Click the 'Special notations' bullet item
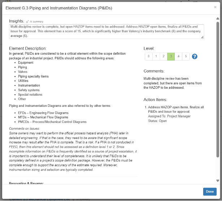 (x=30, y=95)
